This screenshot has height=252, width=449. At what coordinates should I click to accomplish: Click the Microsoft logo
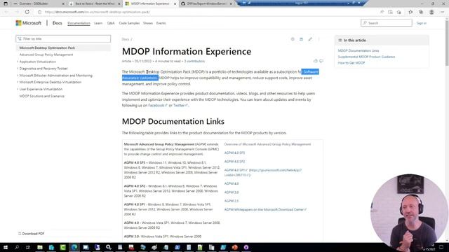(28, 23)
